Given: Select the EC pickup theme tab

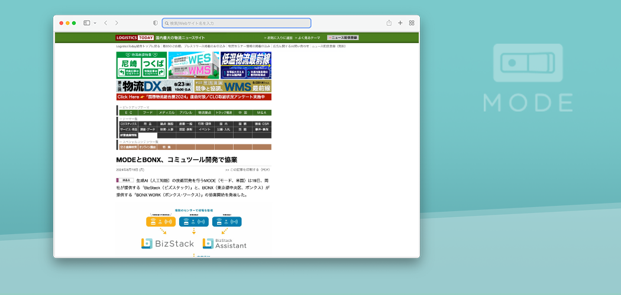Looking at the screenshot, I should (x=128, y=112).
